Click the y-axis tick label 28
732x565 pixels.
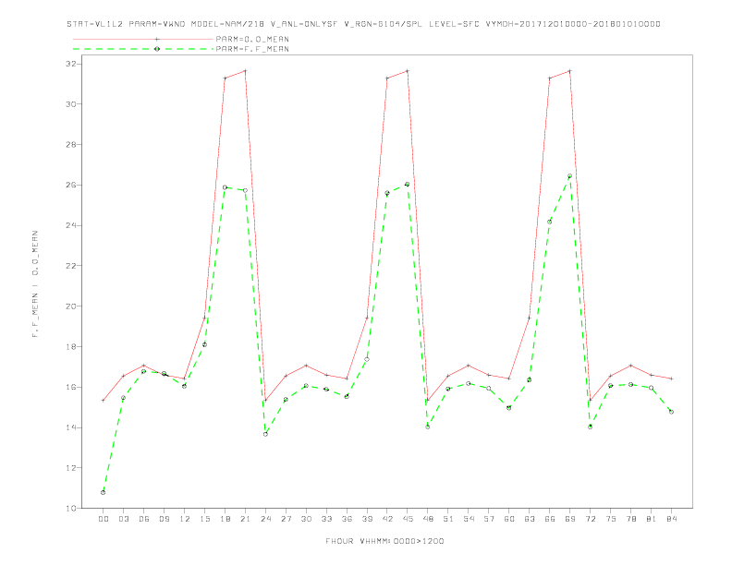point(71,145)
